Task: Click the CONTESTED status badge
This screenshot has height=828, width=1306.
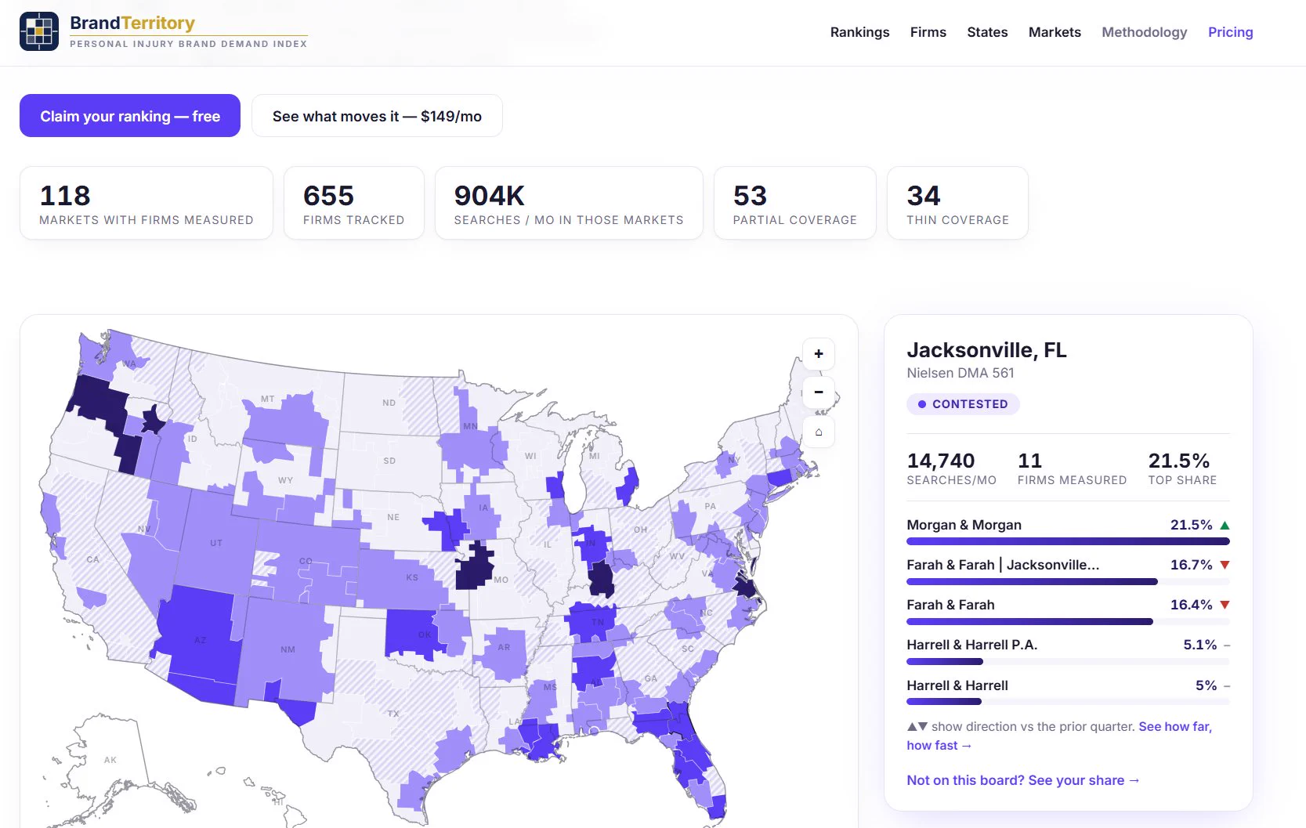Action: click(x=963, y=404)
